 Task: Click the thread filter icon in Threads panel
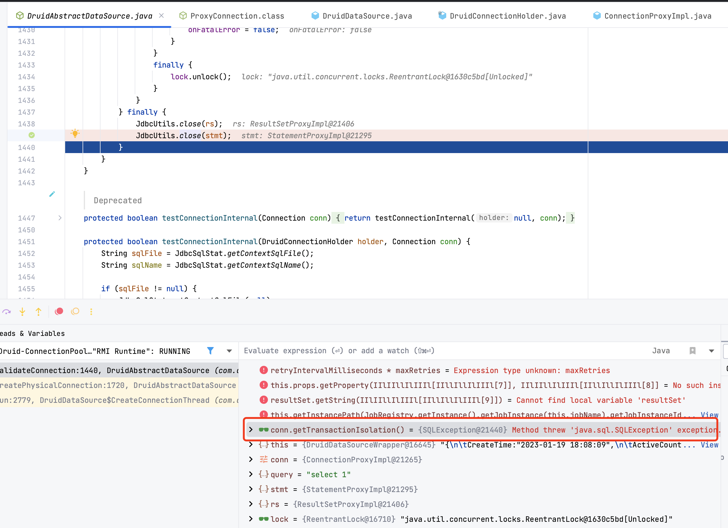[210, 351]
